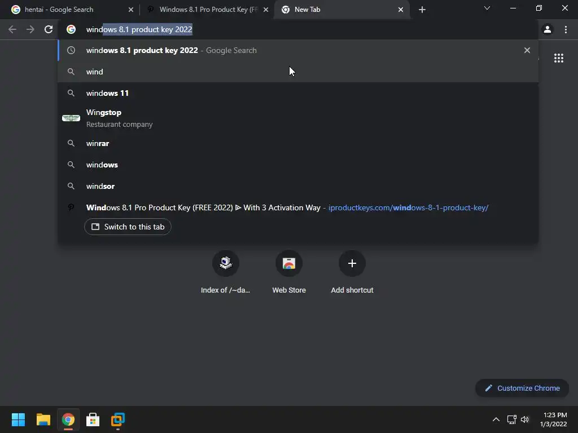Image resolution: width=578 pixels, height=433 pixels.
Task: Open the VirtualBox-style taskbar app icon
Action: [x=118, y=419]
